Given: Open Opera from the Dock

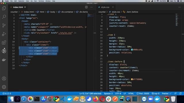Looking at the screenshot, I should [x=102, y=99].
